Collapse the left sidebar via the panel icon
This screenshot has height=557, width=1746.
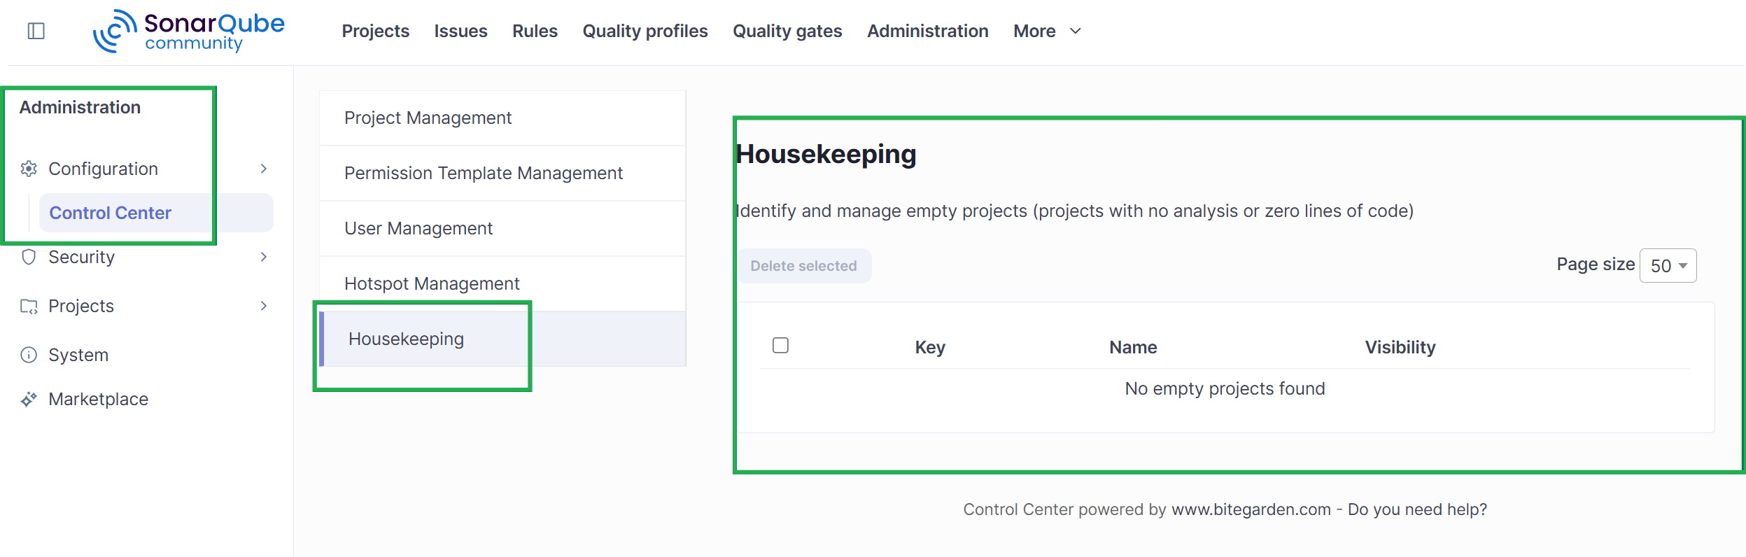coord(37,31)
